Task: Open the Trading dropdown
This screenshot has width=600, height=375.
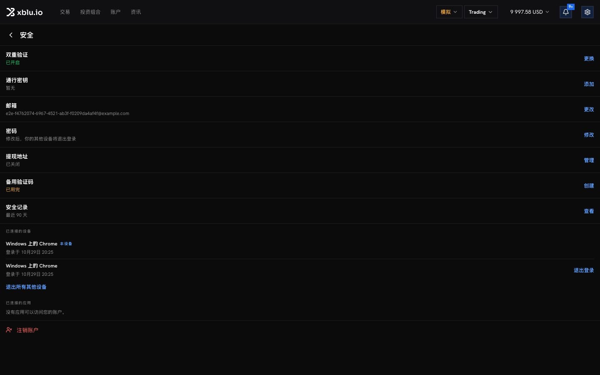Action: tap(481, 12)
